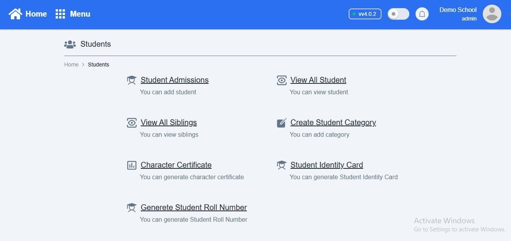The height and width of the screenshot is (241, 511).
Task: Click the Create Student Category edit icon
Action: tap(282, 123)
